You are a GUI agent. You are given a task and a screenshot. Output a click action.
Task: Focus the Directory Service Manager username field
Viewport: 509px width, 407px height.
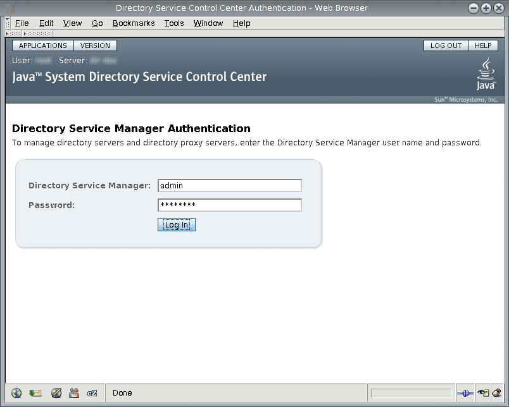[230, 185]
